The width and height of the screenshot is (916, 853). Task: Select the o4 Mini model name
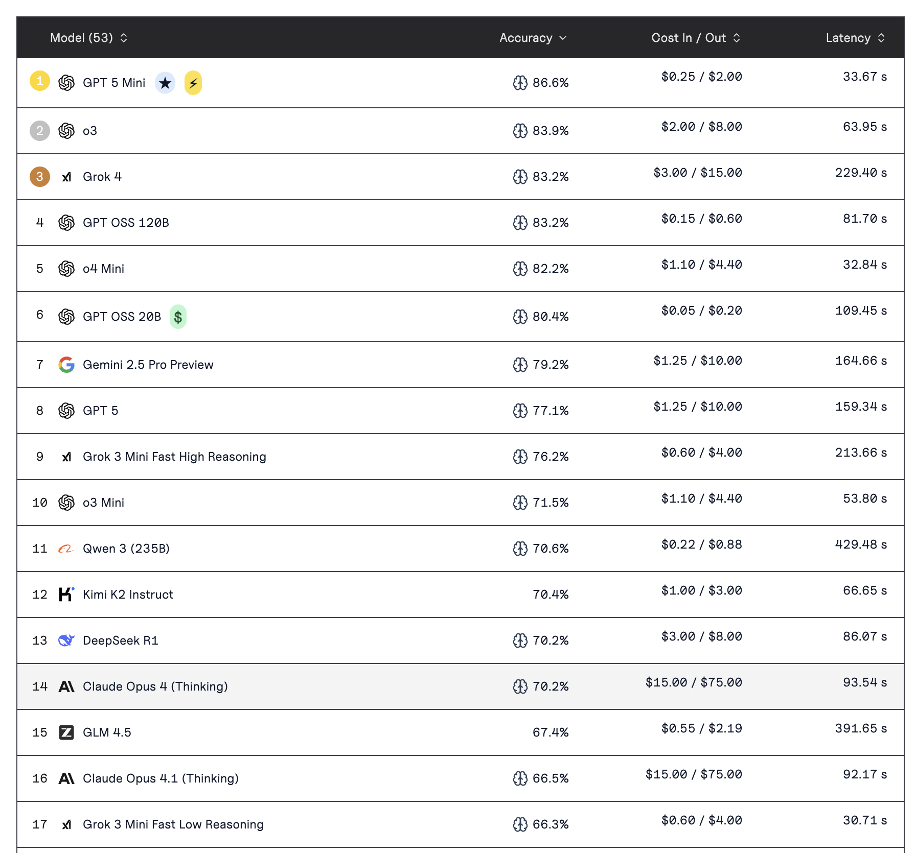pyautogui.click(x=104, y=269)
